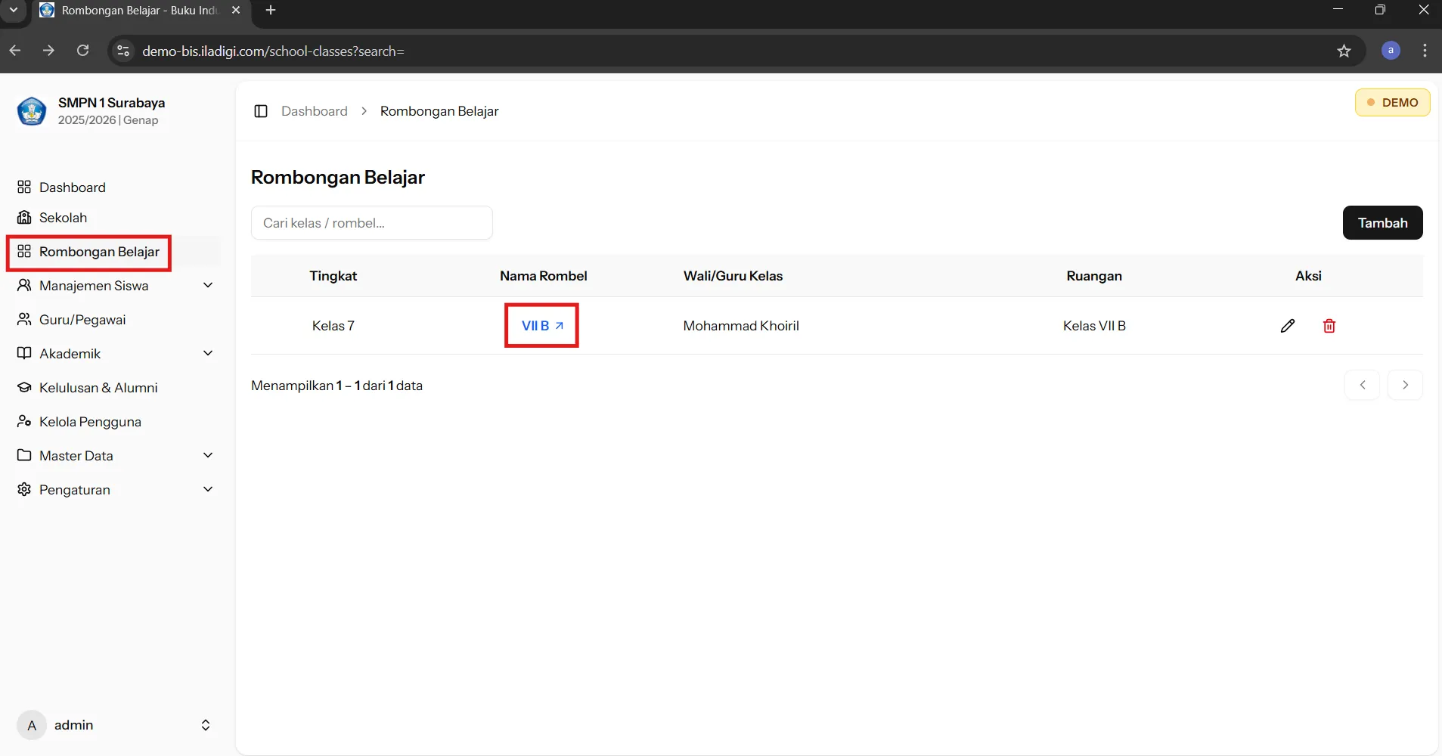
Task: Click the Tingkat column header
Action: (x=333, y=276)
